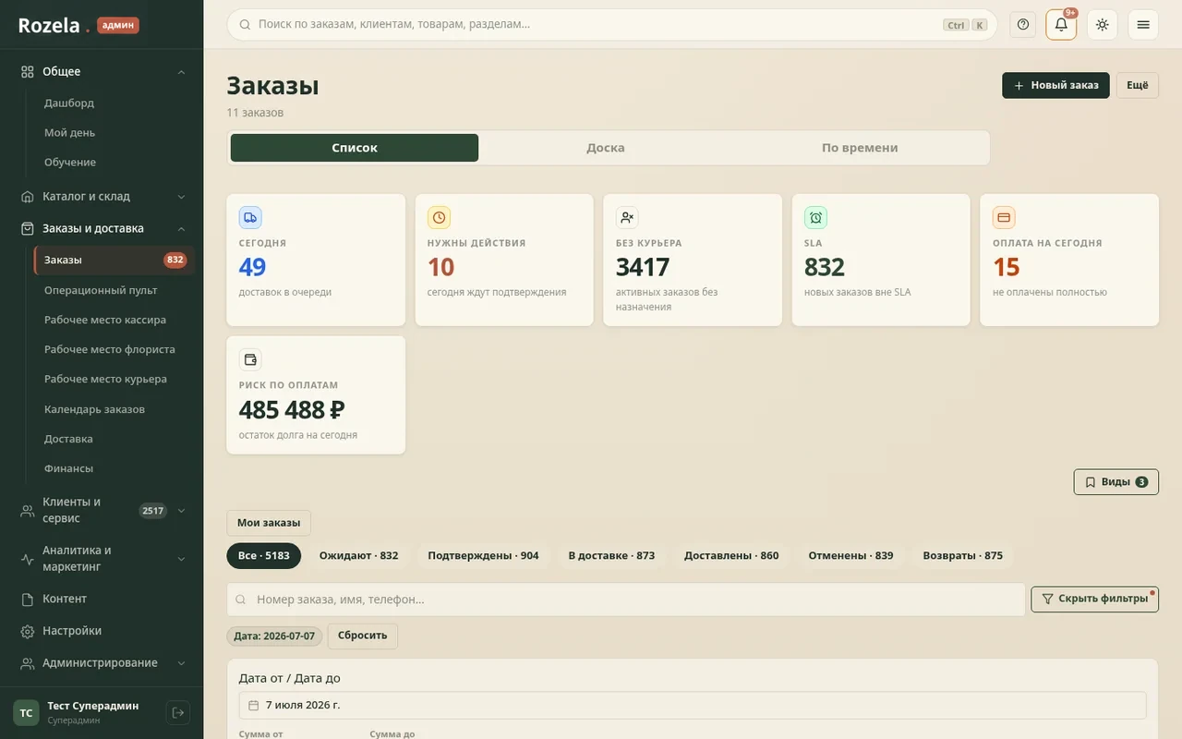Filter by Отменены · 839 status
This screenshot has width=1182, height=739.
pyautogui.click(x=850, y=556)
